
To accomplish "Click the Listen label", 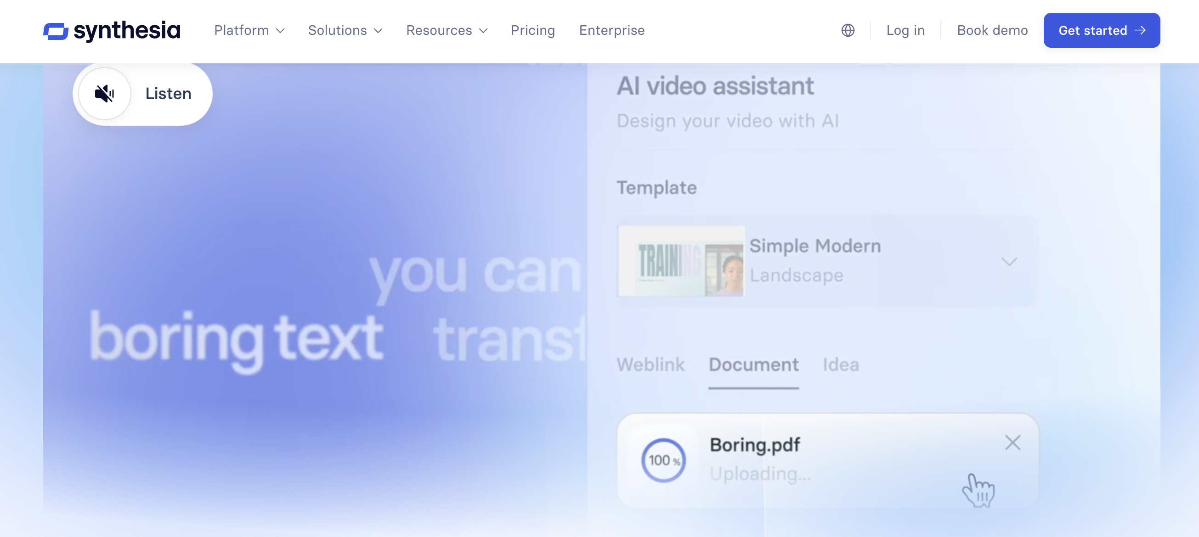I will 168,94.
